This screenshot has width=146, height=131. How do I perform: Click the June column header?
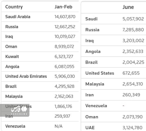coord(128,7)
